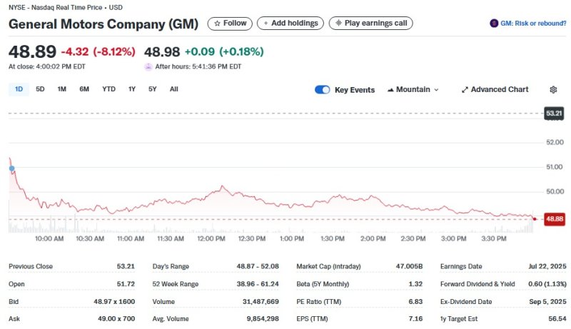Click the 1y Target Est value 56.54

coord(557,319)
